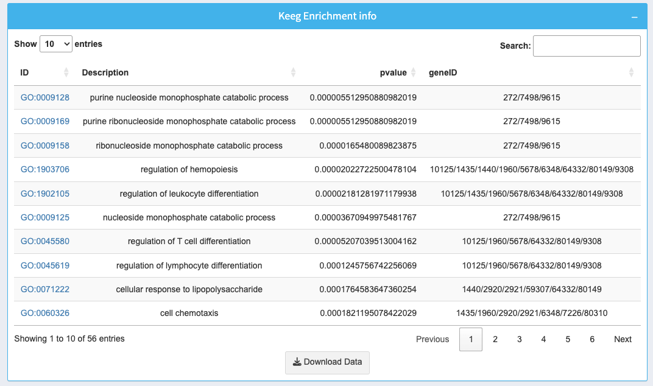Sort table by ID column arrows

pos(66,72)
